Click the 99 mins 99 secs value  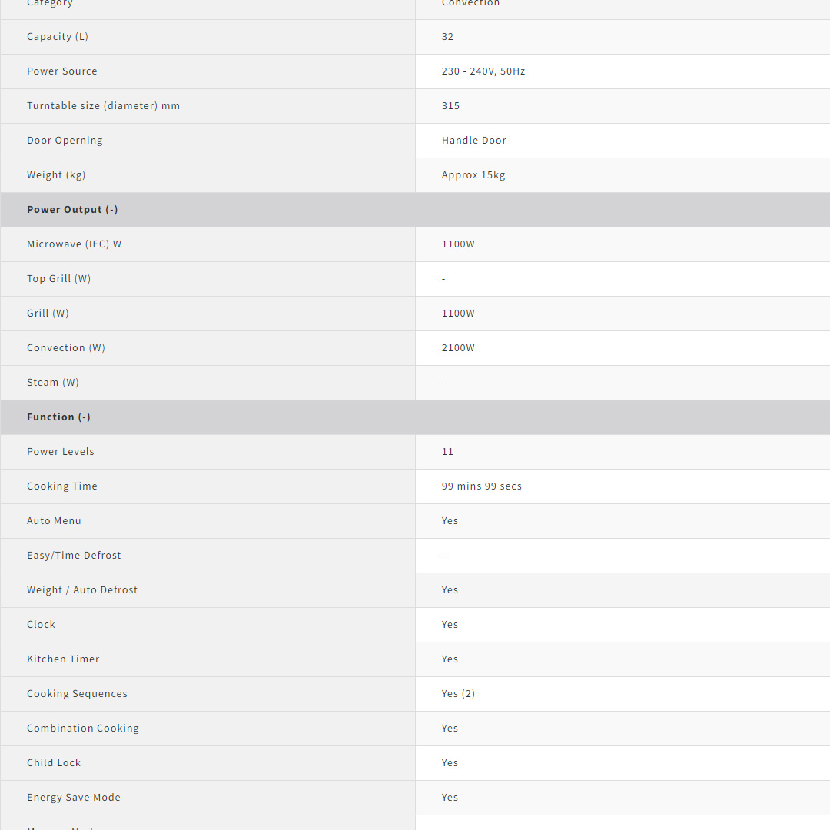481,486
